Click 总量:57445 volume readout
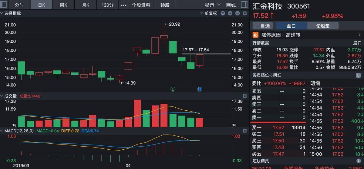Screen dimensions: 364x169 coord(30,96)
